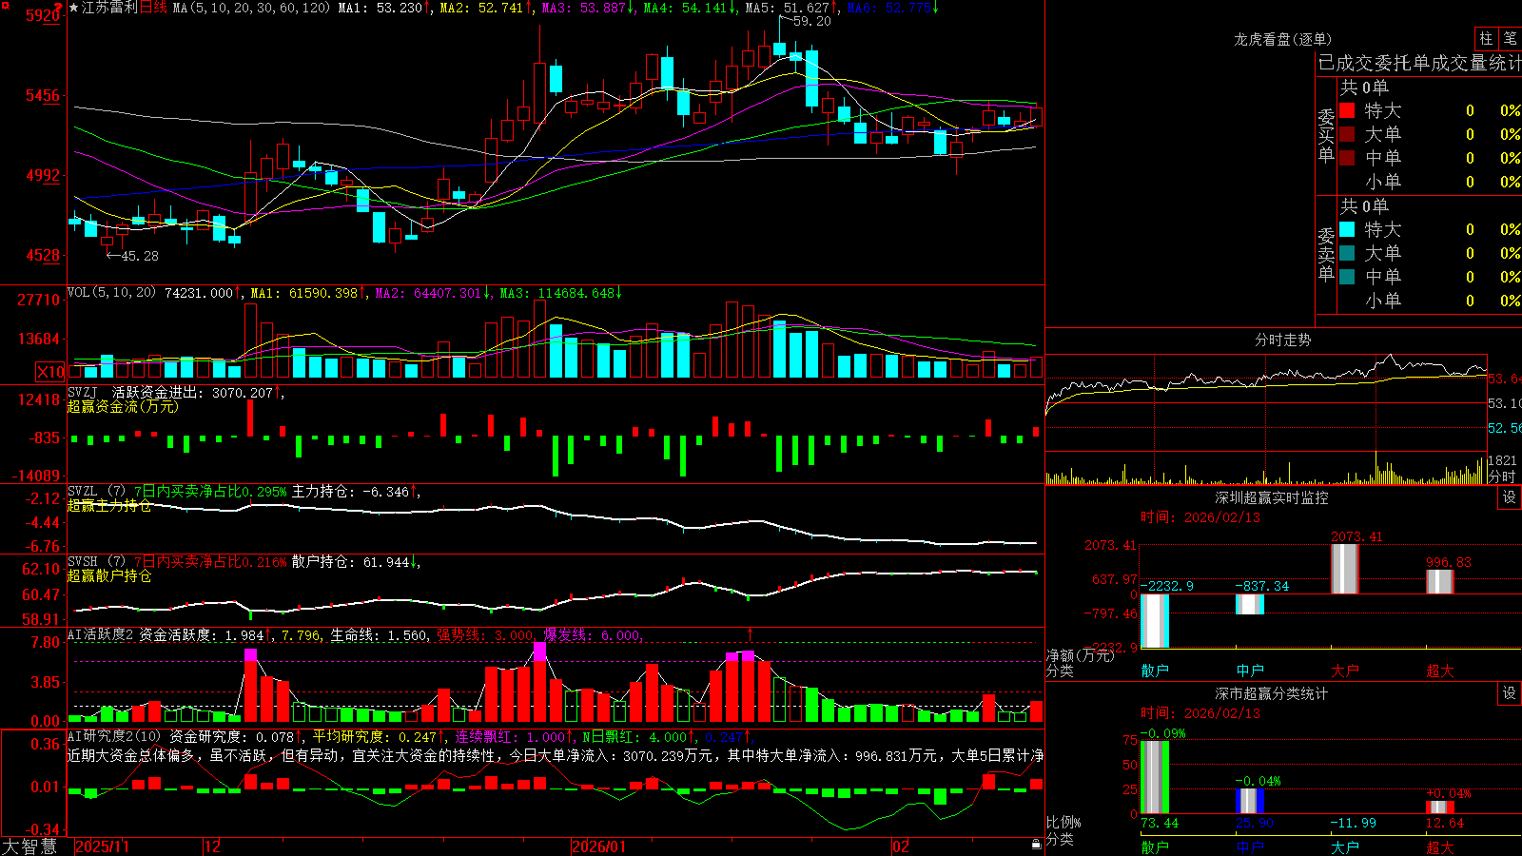The image size is (1522, 856).
Task: Click the X10 volume scale box
Action: tap(50, 372)
